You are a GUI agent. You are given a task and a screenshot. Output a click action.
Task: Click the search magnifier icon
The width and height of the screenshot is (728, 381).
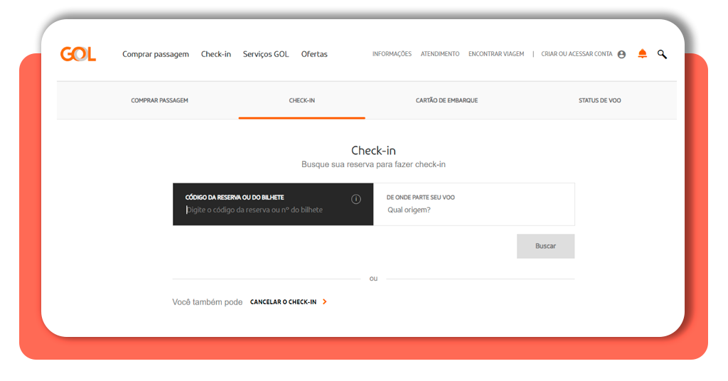pyautogui.click(x=662, y=54)
